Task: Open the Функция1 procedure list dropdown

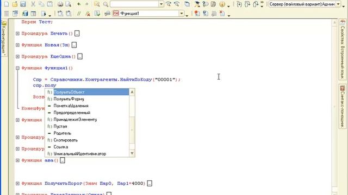Action: click(182, 14)
